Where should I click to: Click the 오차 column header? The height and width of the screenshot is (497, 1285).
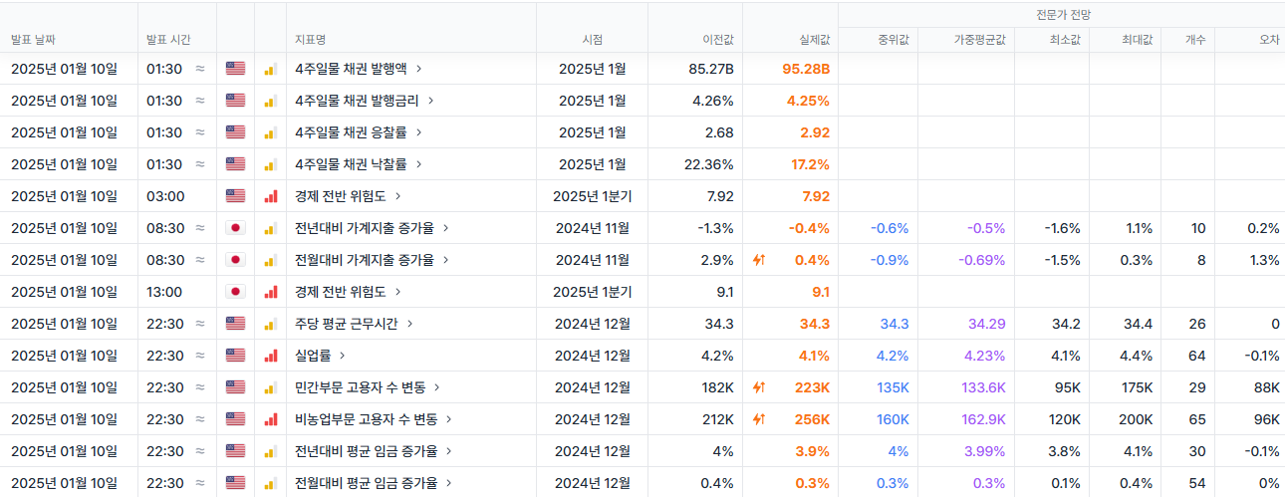1269,40
